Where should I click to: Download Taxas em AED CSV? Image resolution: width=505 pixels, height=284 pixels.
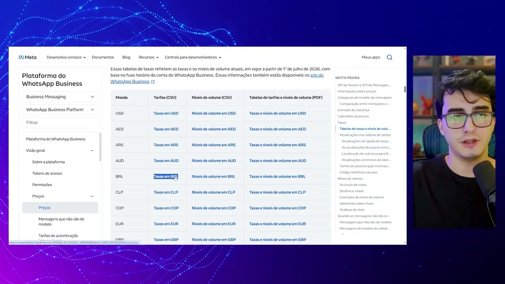[166, 129]
